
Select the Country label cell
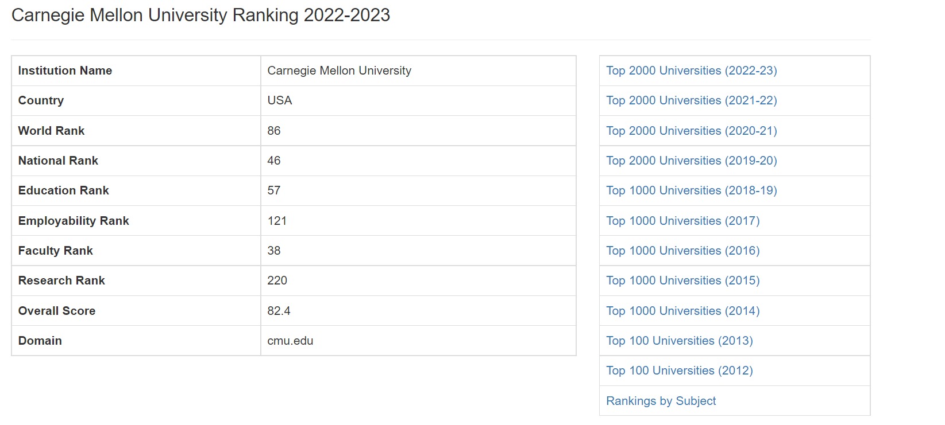pyautogui.click(x=136, y=100)
